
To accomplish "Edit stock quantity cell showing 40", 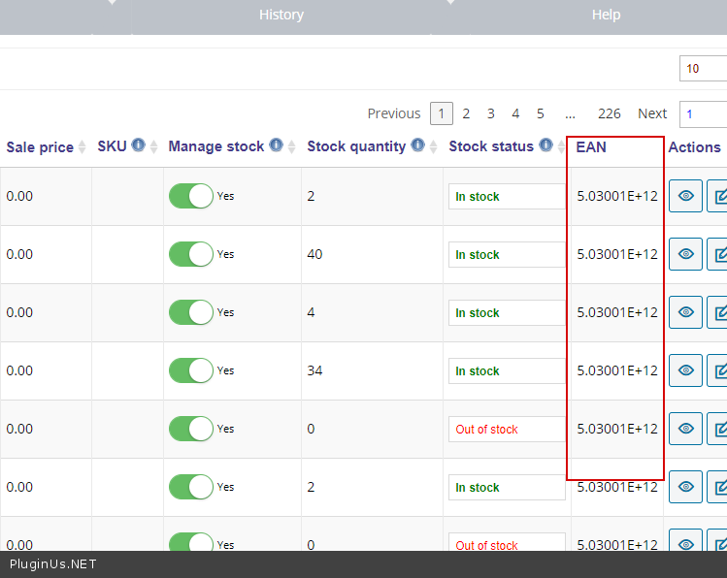I will 369,254.
